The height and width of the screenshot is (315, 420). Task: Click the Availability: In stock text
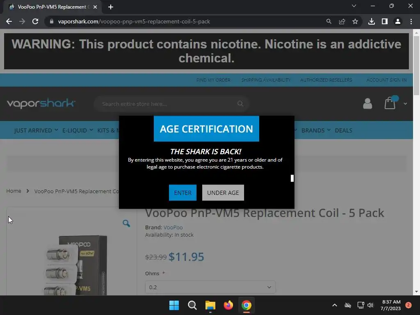coord(169,235)
